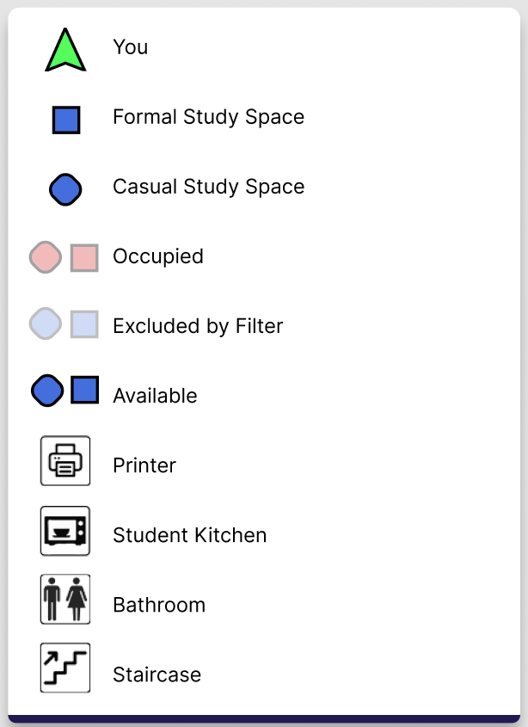
Task: Click the faded Excluded by Filter circle
Action: (x=46, y=323)
